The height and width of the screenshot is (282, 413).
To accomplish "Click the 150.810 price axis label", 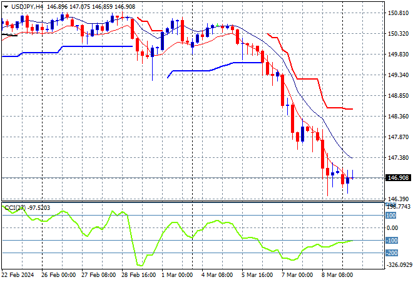I will [x=399, y=13].
